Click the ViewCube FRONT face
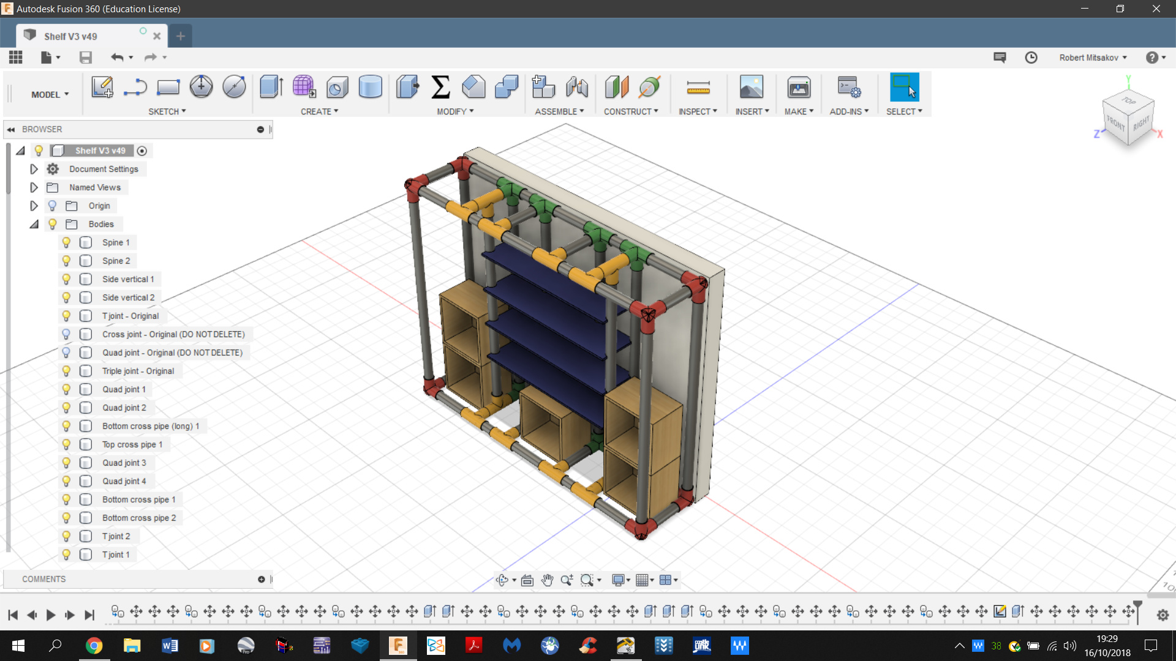1176x661 pixels. [x=1115, y=123]
